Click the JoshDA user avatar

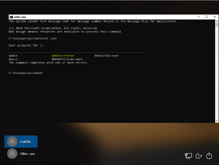point(12,142)
